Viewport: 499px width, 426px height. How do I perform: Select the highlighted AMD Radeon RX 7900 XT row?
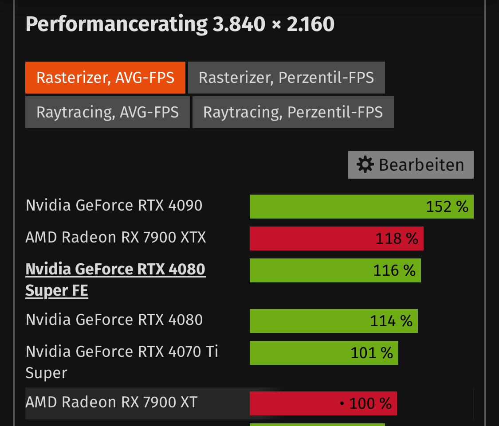tap(249, 403)
